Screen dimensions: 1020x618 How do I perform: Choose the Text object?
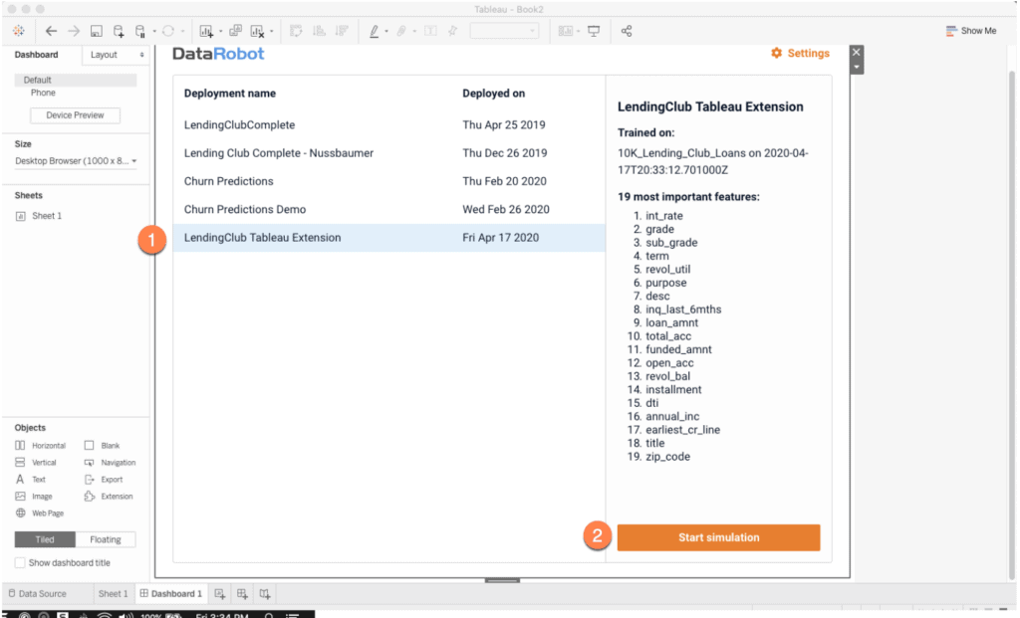pyautogui.click(x=31, y=480)
